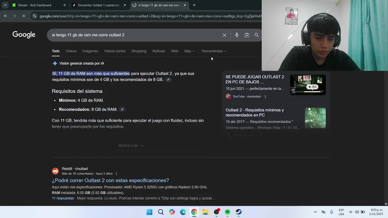Viewport: 388px width, 218px height.
Task: Close the 'si tengo 11 gb de ram' tab
Action: [185, 5]
